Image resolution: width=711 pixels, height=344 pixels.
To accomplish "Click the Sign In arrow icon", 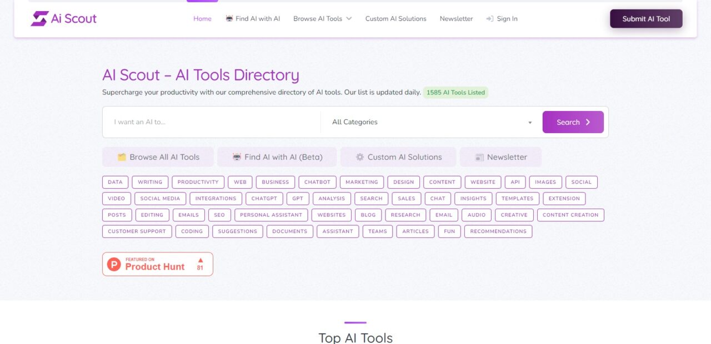I will [490, 19].
